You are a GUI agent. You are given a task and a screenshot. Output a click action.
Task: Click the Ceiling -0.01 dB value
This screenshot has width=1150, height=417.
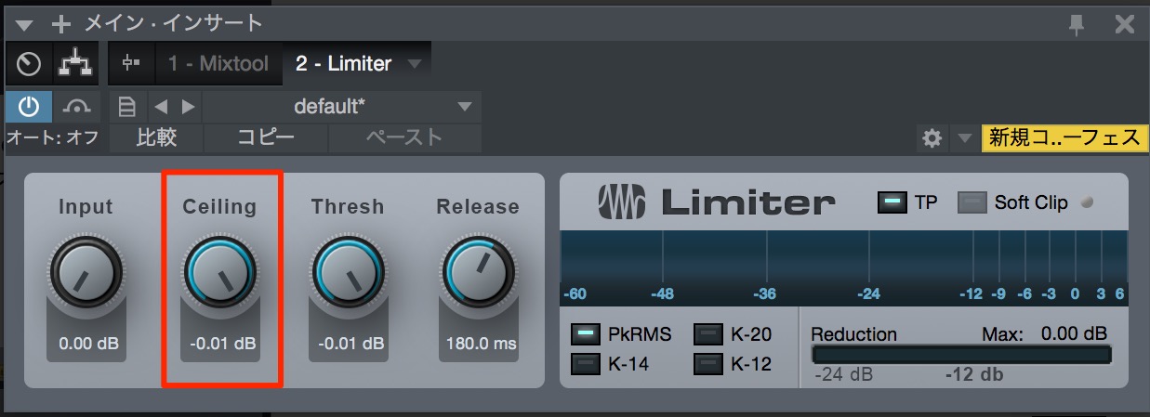(x=221, y=344)
